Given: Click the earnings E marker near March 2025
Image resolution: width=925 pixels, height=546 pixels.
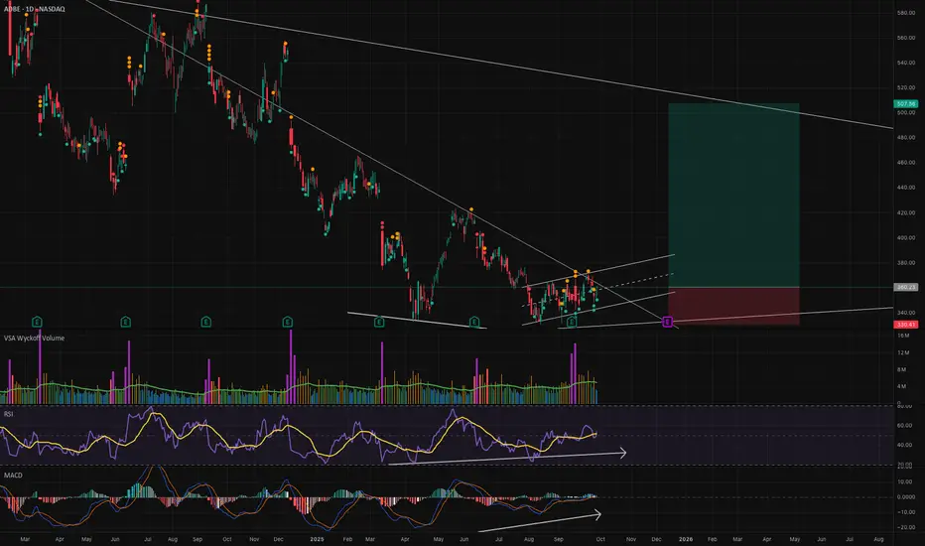Looking at the screenshot, I should (379, 322).
